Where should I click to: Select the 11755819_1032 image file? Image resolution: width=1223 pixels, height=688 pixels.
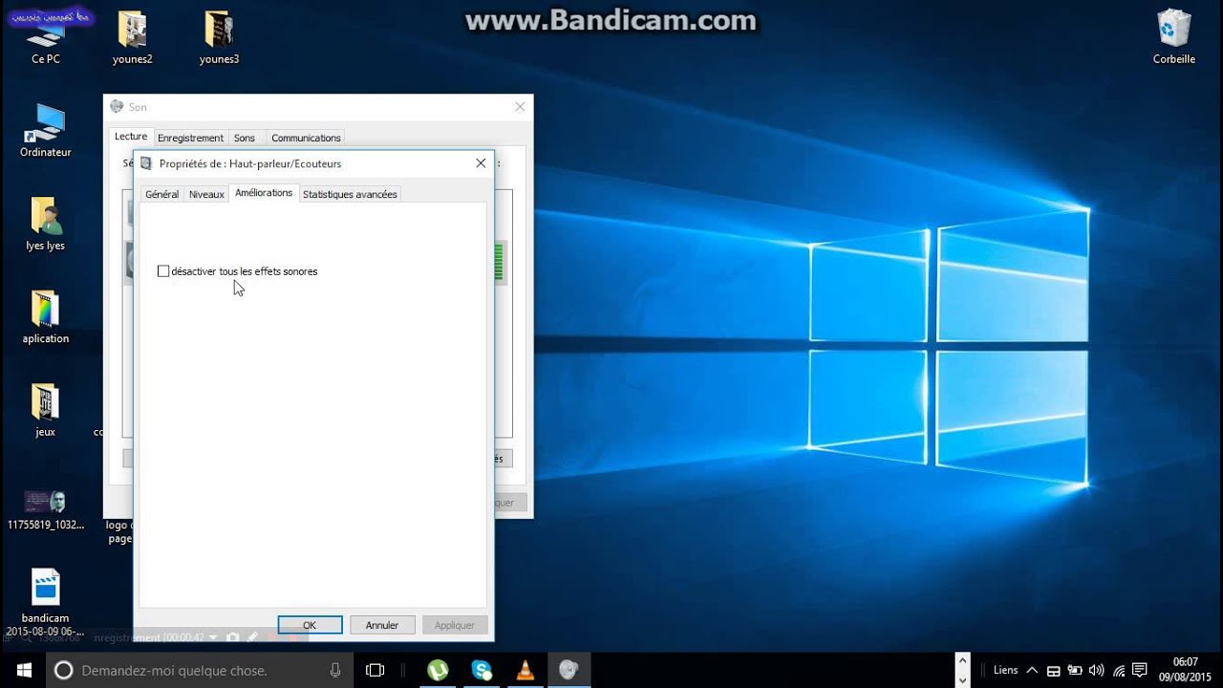coord(45,510)
